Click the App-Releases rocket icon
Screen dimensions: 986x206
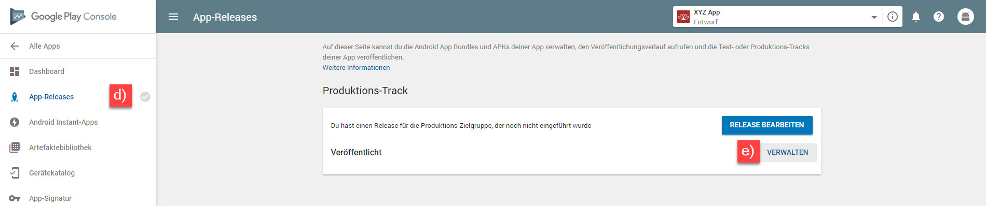pyautogui.click(x=15, y=97)
